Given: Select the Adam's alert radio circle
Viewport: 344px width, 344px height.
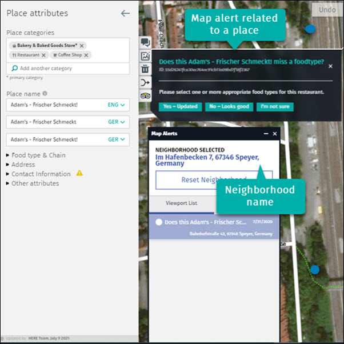Looking at the screenshot, I should [159, 222].
